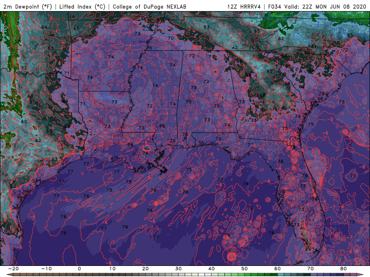This screenshot has height=277, width=370.
Task: Click the color bar label '60'
Action: 277,269
